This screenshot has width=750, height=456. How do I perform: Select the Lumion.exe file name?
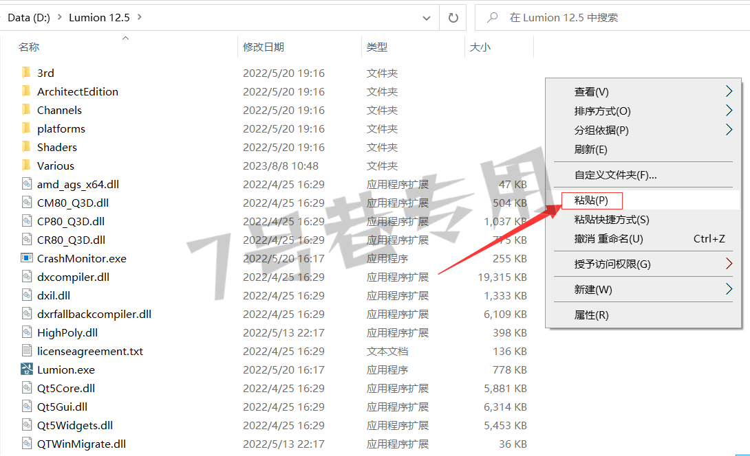click(x=66, y=369)
